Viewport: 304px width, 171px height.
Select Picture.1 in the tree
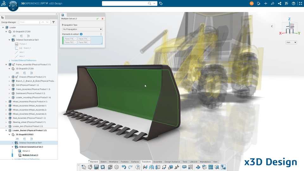[x=23, y=44]
